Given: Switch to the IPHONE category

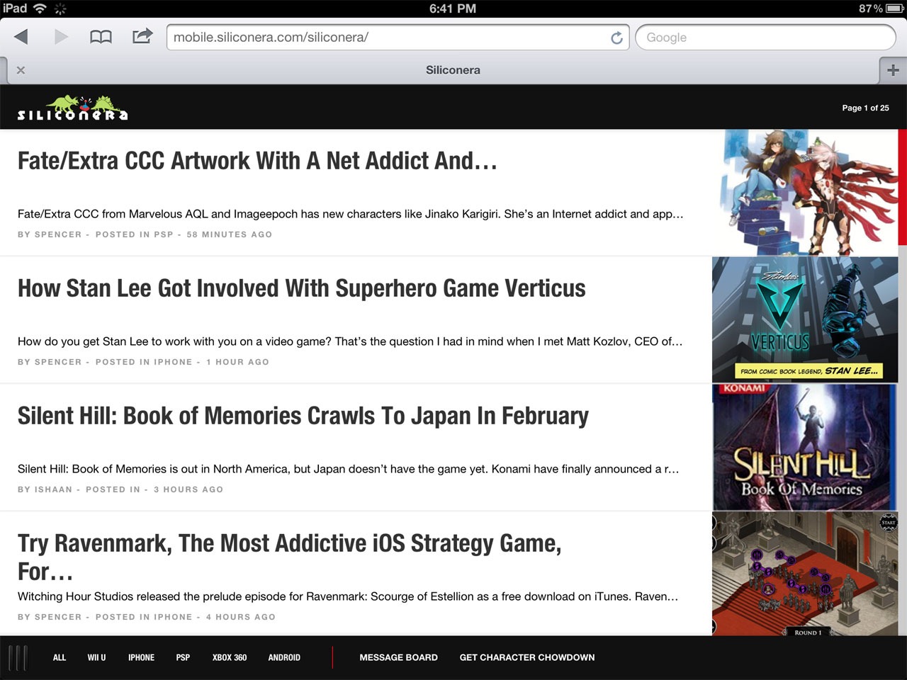Looking at the screenshot, I should [141, 657].
